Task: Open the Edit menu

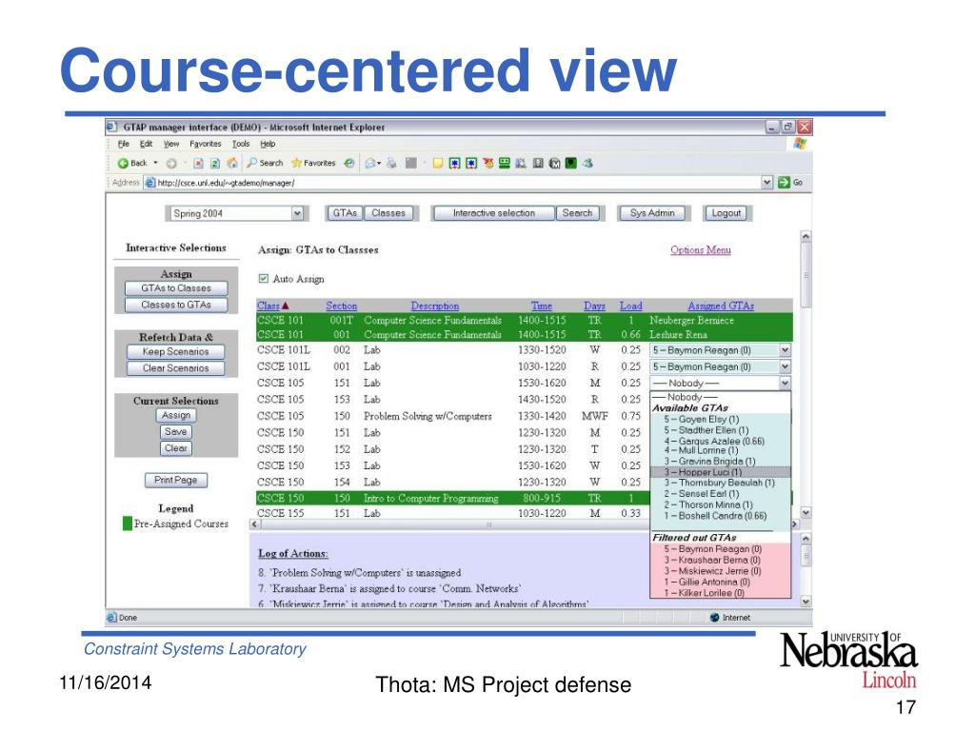Action: (146, 145)
